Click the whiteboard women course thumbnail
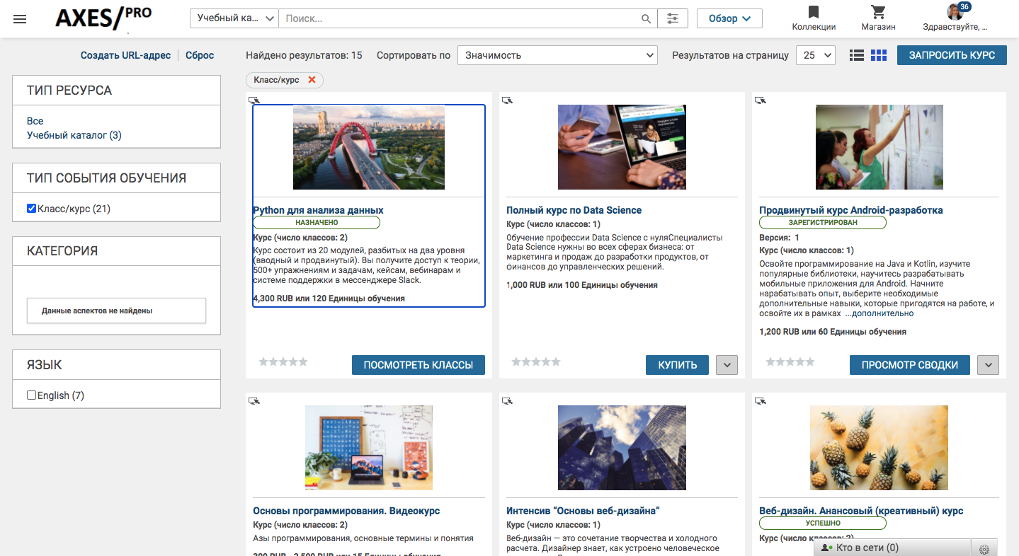Image resolution: width=1019 pixels, height=556 pixels. pyautogui.click(x=879, y=147)
